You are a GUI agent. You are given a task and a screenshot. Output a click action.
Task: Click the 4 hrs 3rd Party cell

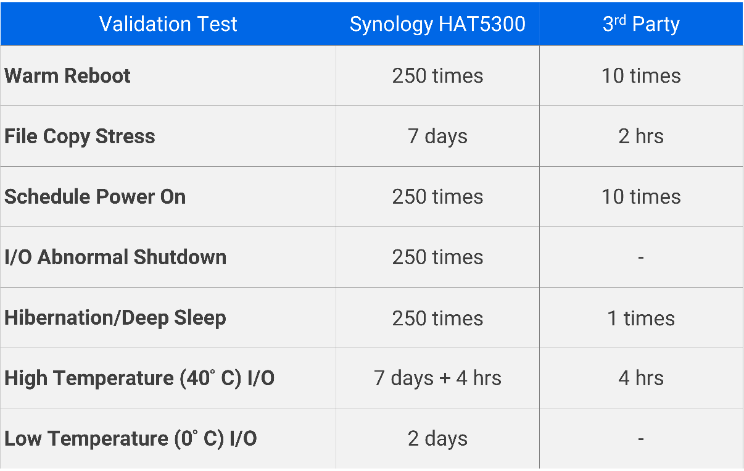641,378
